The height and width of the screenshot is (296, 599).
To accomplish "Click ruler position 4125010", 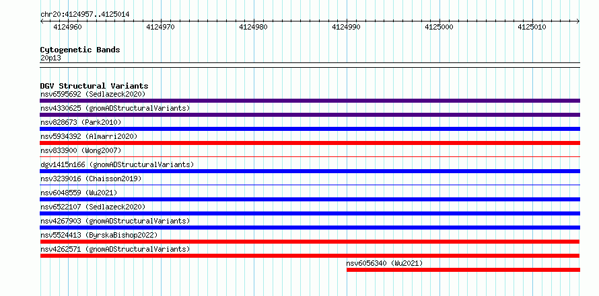I will pos(532,27).
